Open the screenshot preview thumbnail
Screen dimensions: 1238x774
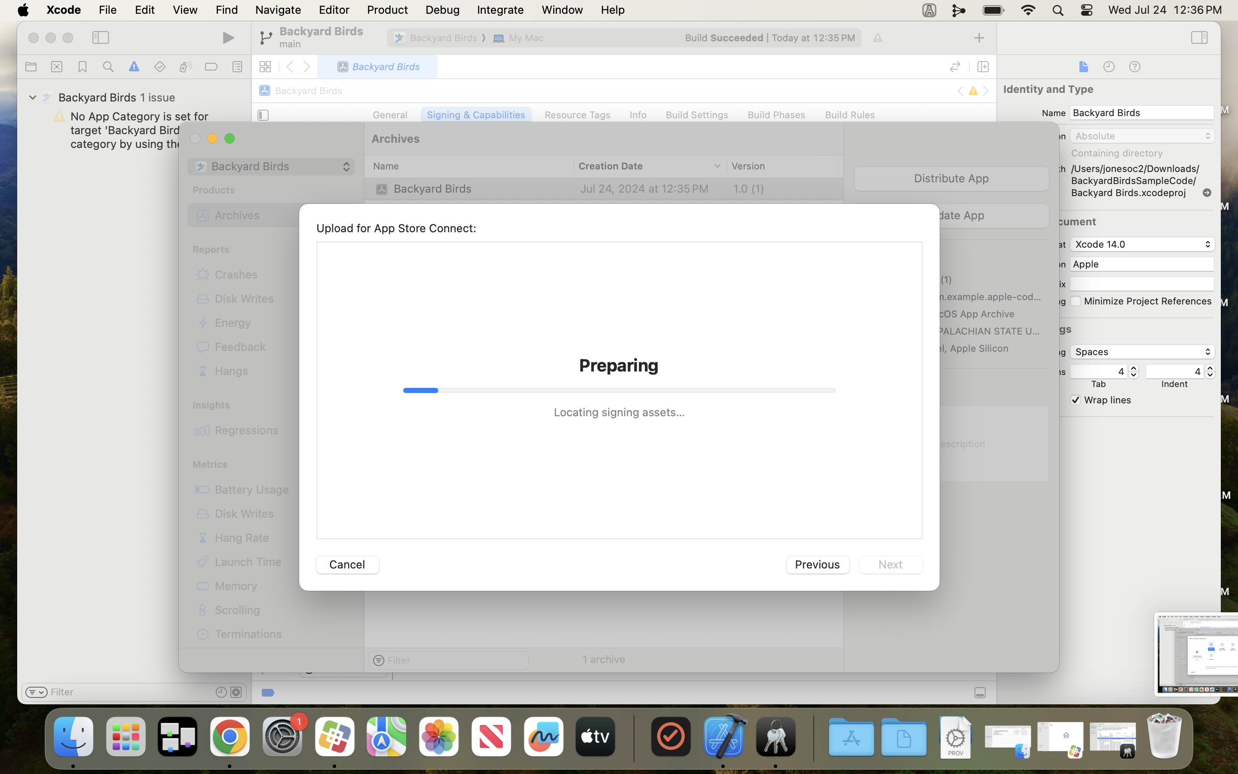click(1196, 655)
